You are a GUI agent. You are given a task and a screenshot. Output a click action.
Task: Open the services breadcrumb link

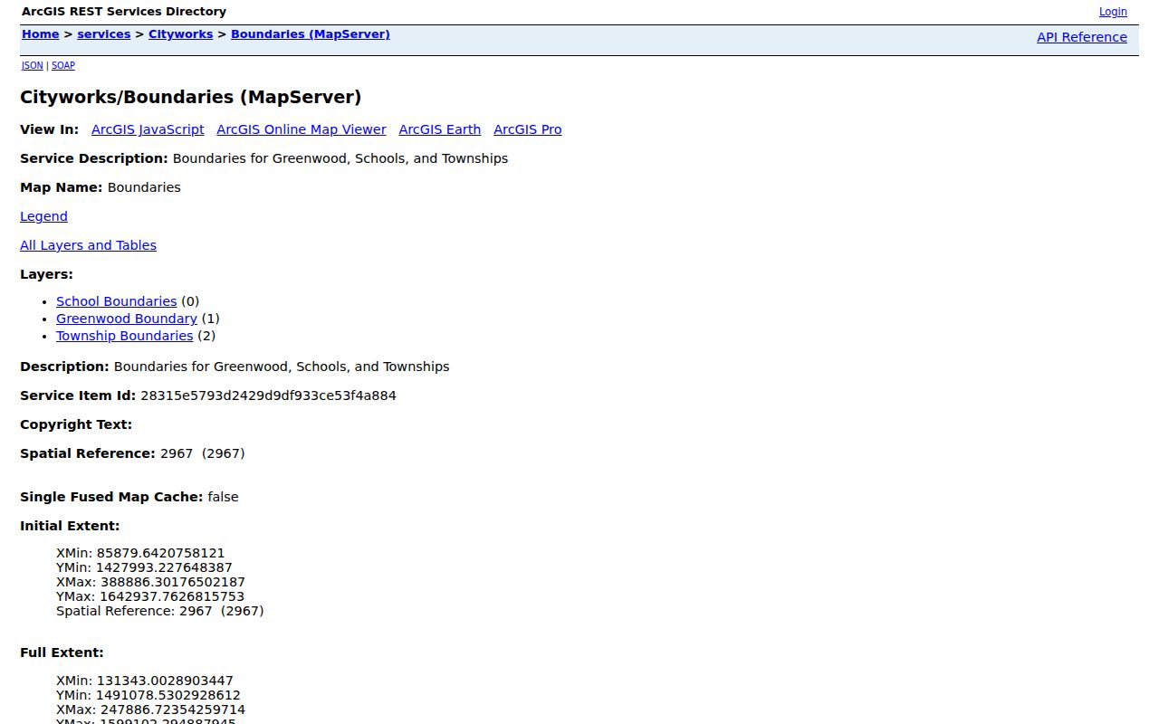tap(104, 34)
